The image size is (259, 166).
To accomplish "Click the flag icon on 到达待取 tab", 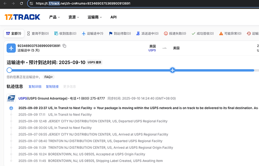I will coord(110,33).
